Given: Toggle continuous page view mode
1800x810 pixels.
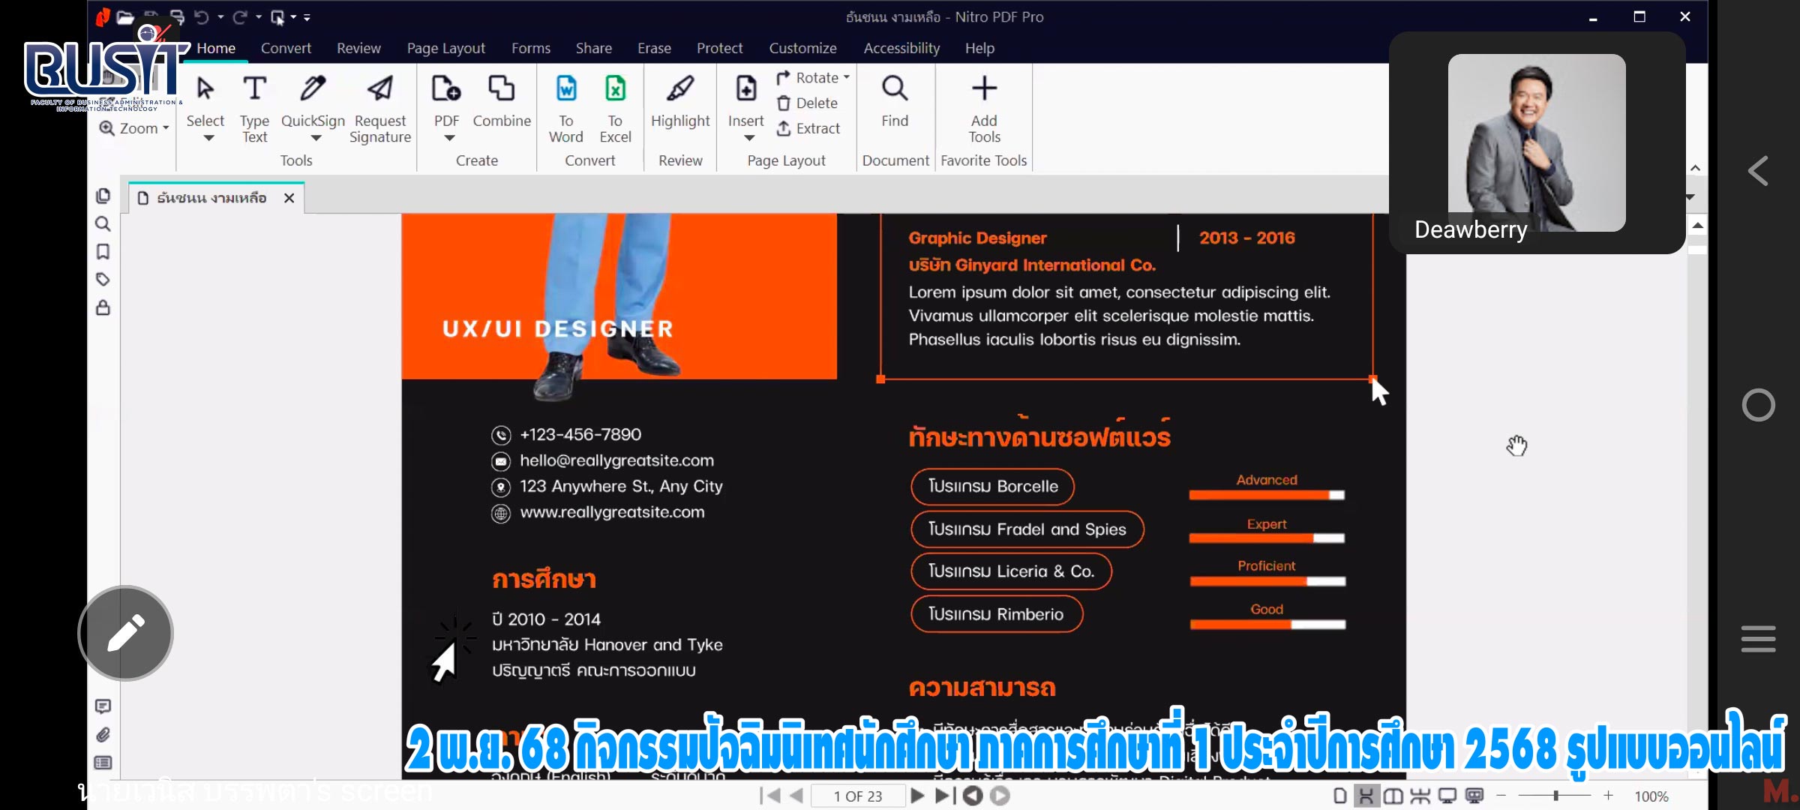Looking at the screenshot, I should (x=1367, y=796).
